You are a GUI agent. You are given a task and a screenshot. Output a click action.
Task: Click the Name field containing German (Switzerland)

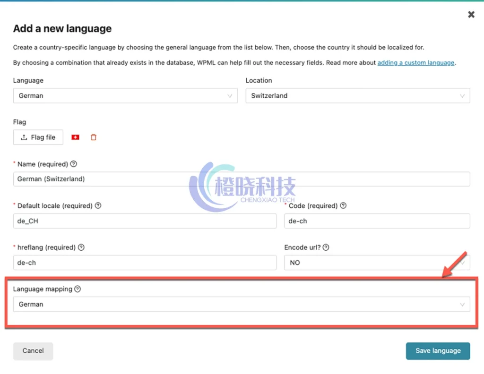point(241,179)
